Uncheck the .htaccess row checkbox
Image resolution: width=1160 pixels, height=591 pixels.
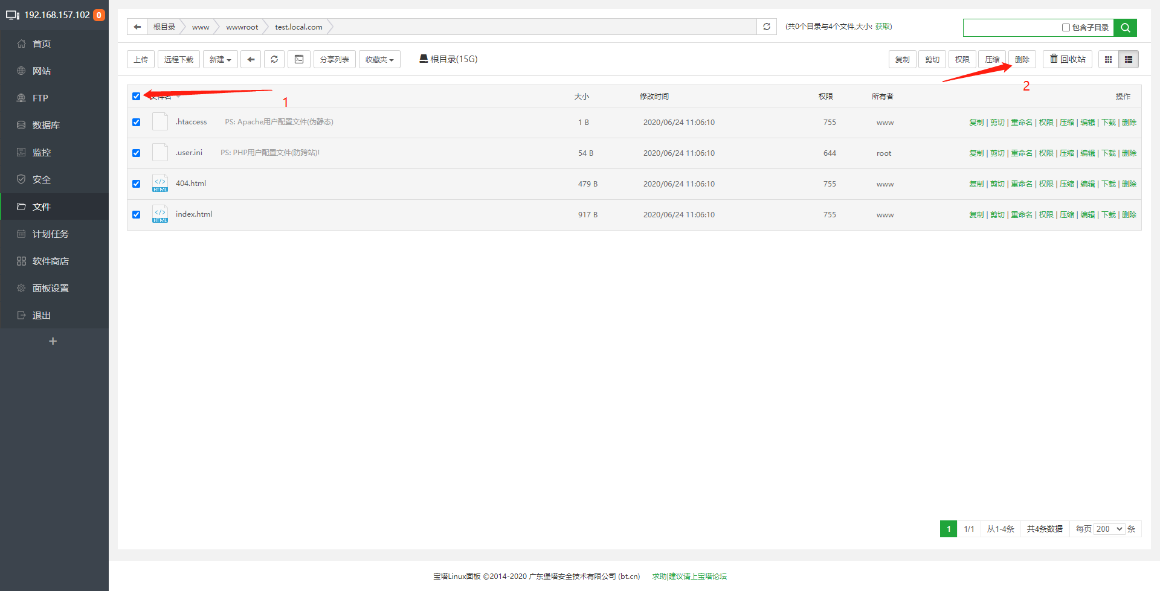point(137,123)
